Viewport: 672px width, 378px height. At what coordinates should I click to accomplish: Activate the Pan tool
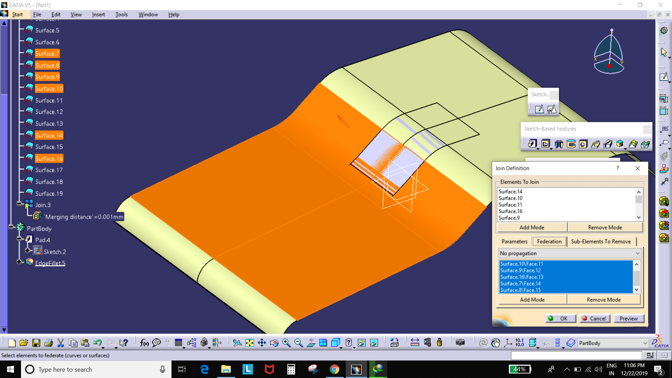click(x=262, y=343)
